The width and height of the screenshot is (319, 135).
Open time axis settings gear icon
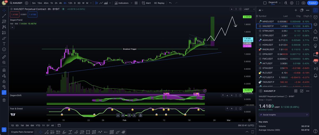pyautogui.click(x=249, y=120)
